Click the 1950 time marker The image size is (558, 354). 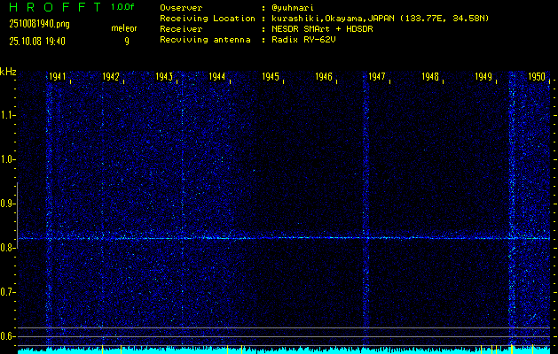[537, 77]
